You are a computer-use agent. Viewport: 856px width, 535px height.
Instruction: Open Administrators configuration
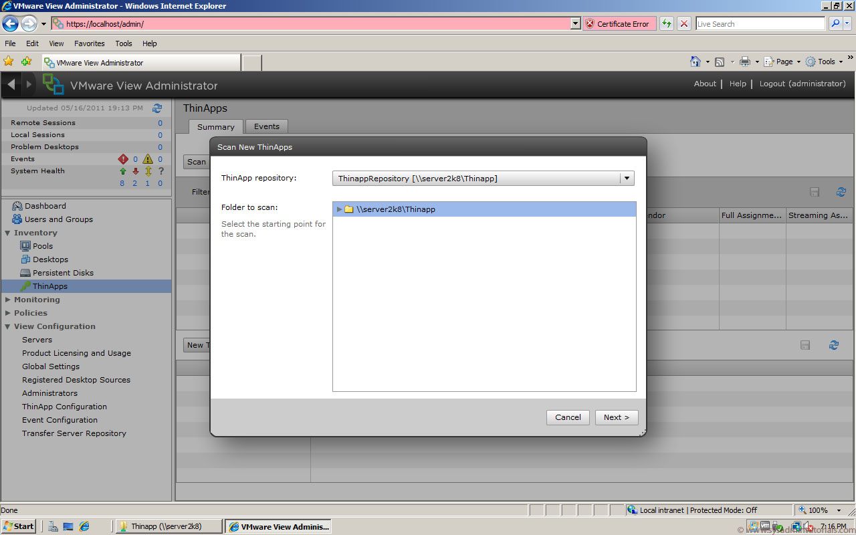(49, 393)
